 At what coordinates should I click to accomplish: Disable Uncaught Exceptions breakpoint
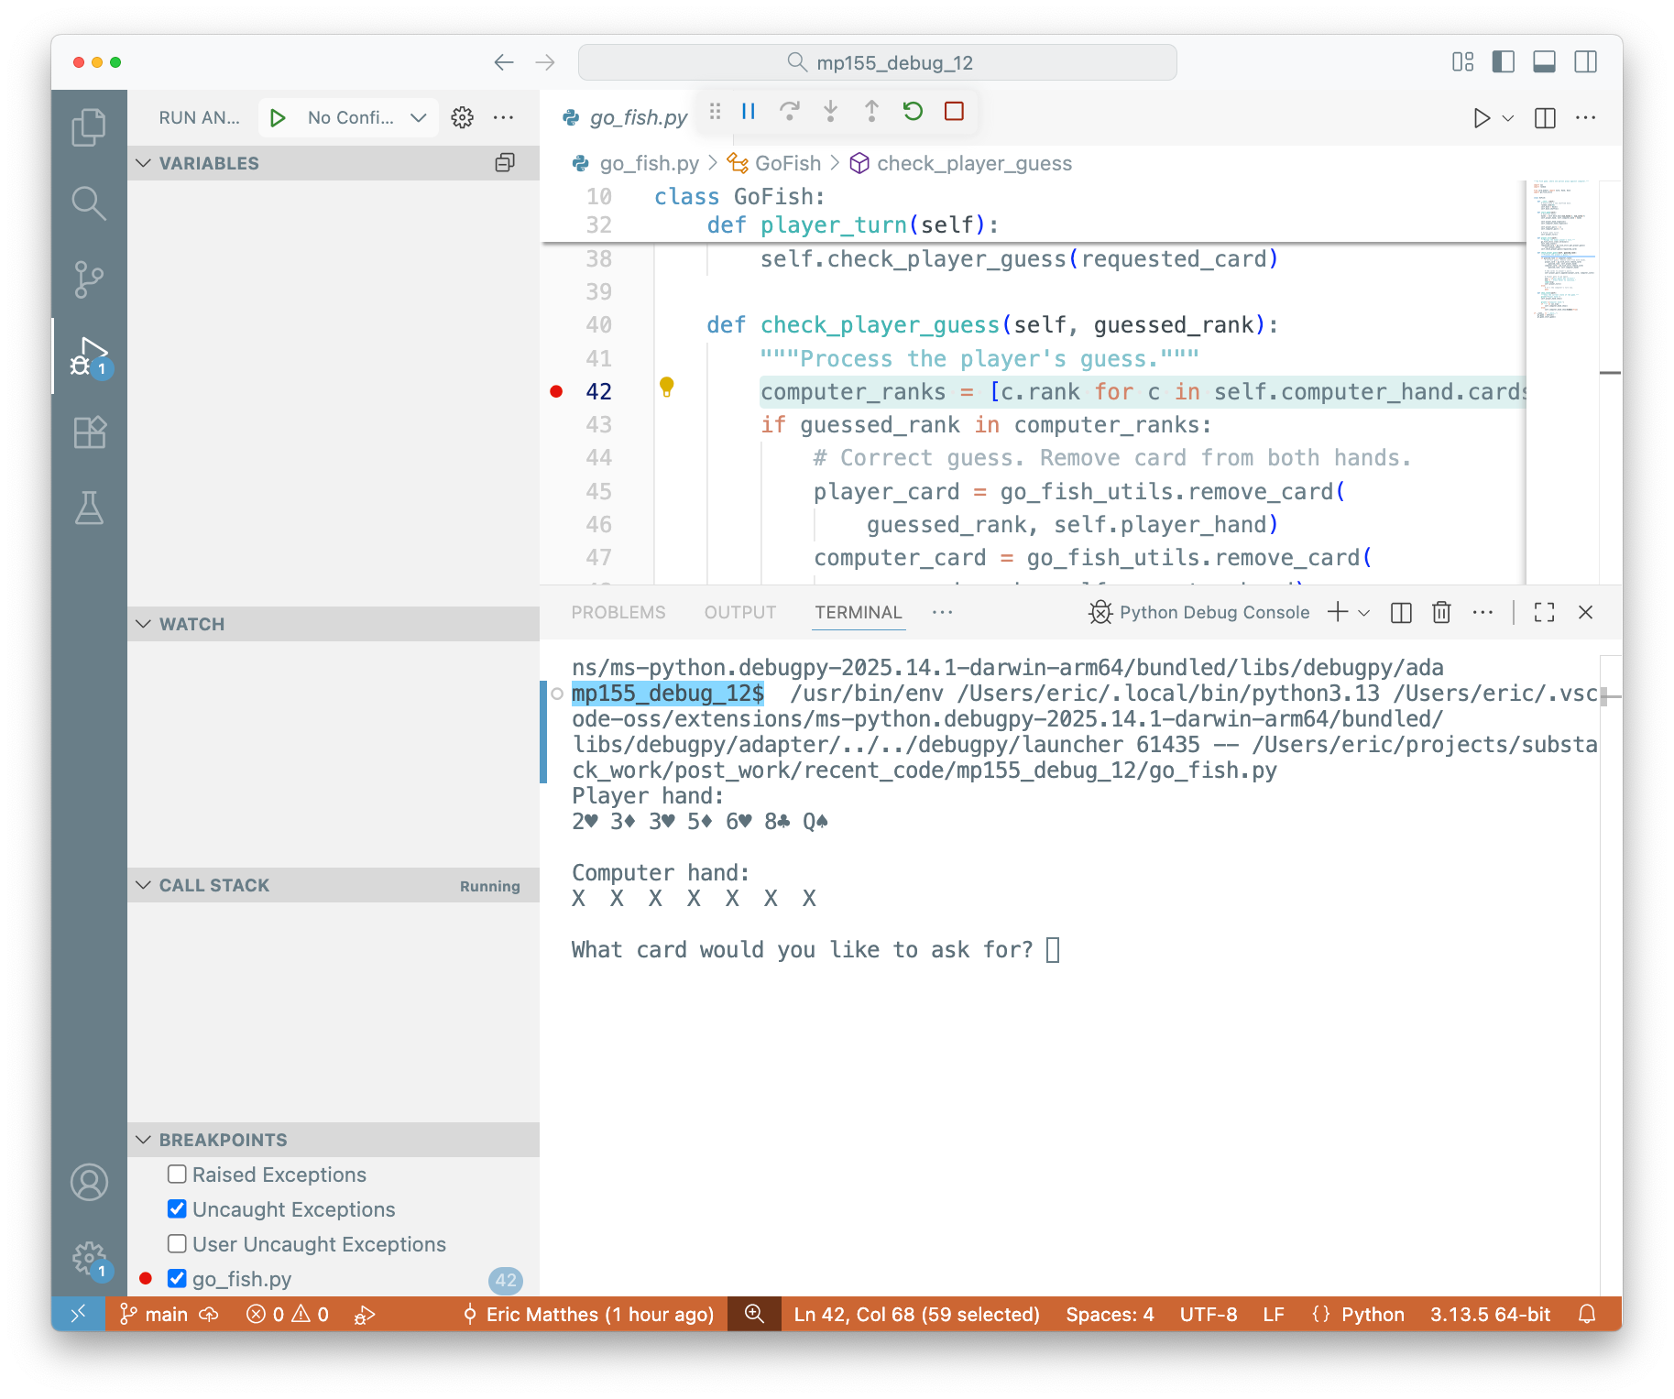pyautogui.click(x=176, y=1208)
